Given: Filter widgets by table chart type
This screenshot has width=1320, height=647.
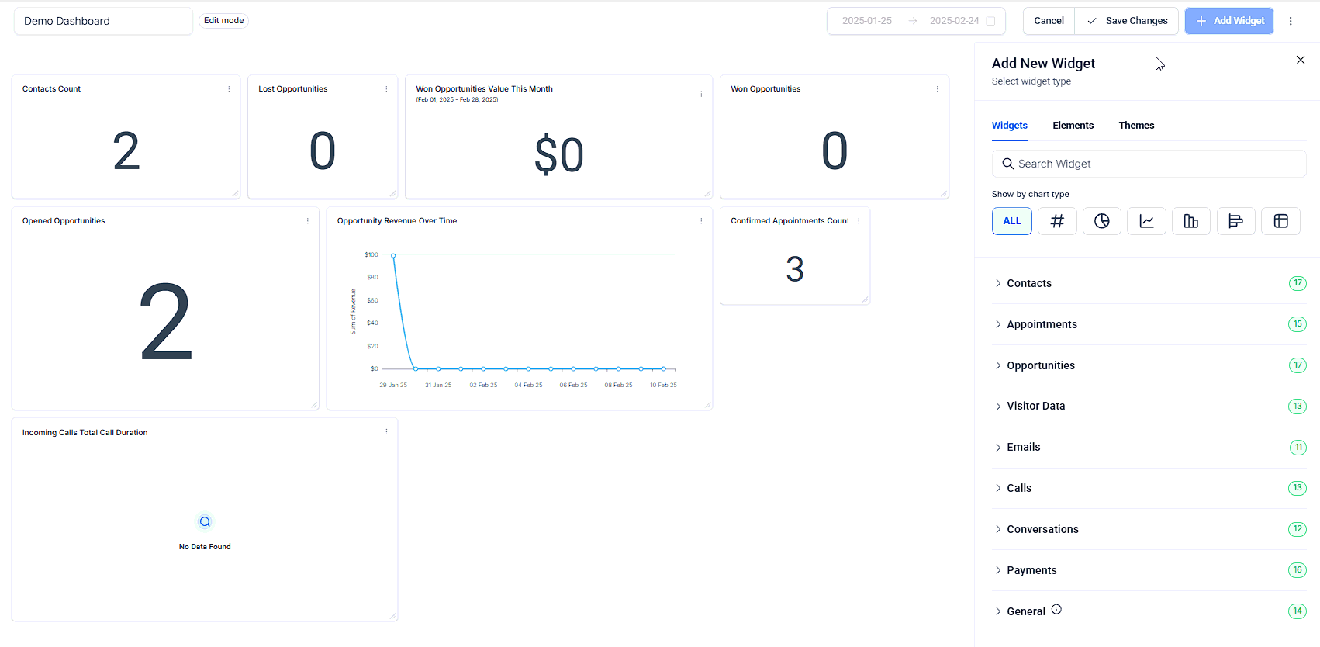Looking at the screenshot, I should click(x=1280, y=221).
